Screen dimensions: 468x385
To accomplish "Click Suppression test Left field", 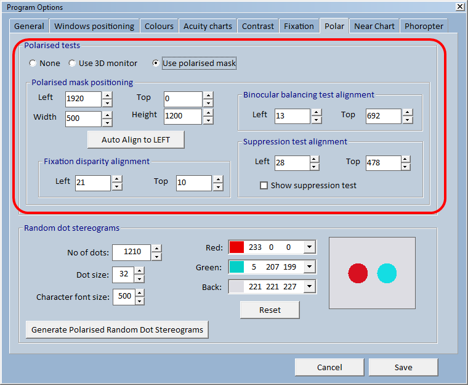I will (292, 163).
